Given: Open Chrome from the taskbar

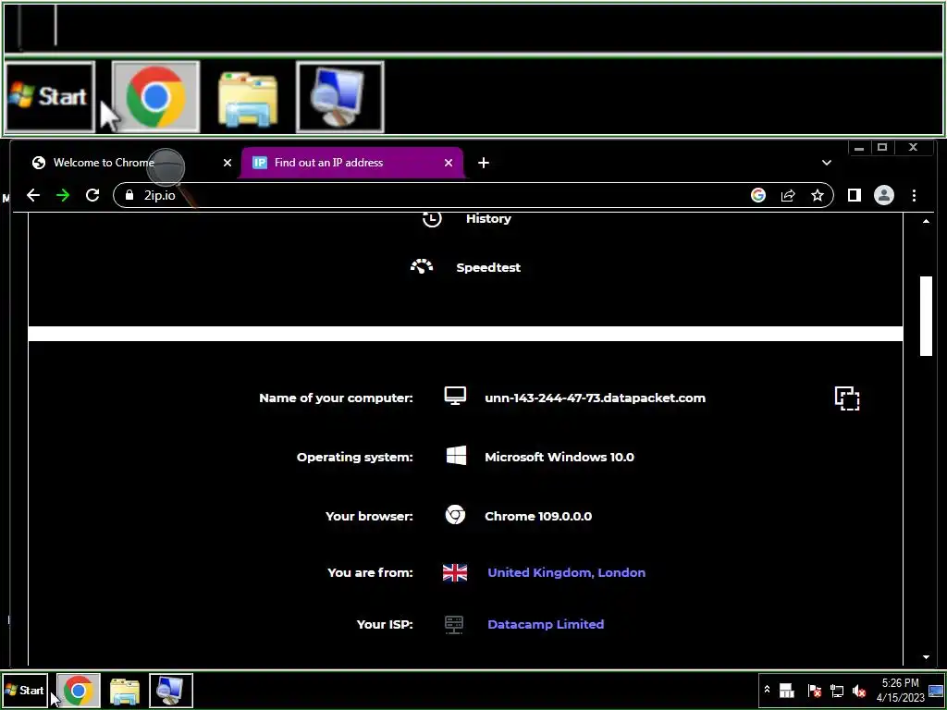Looking at the screenshot, I should click(79, 690).
